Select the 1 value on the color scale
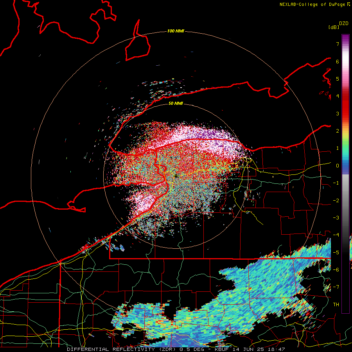This screenshot has width=352, height=352. pyautogui.click(x=338, y=148)
